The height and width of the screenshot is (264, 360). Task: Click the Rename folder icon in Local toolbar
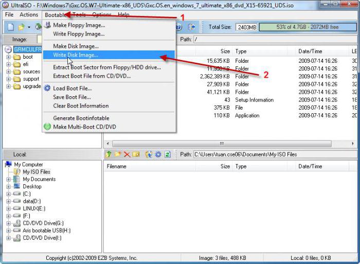tap(136, 154)
